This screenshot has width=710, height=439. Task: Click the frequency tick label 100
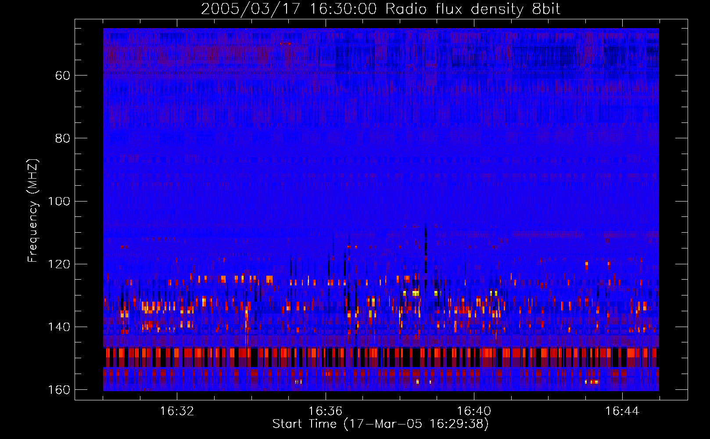click(x=59, y=202)
